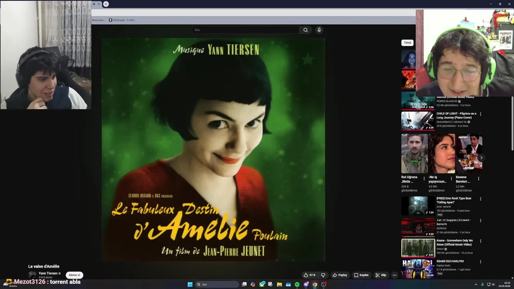Select the Tümü filter chip
Image resolution: width=514 pixels, height=289 pixels.
click(408, 43)
